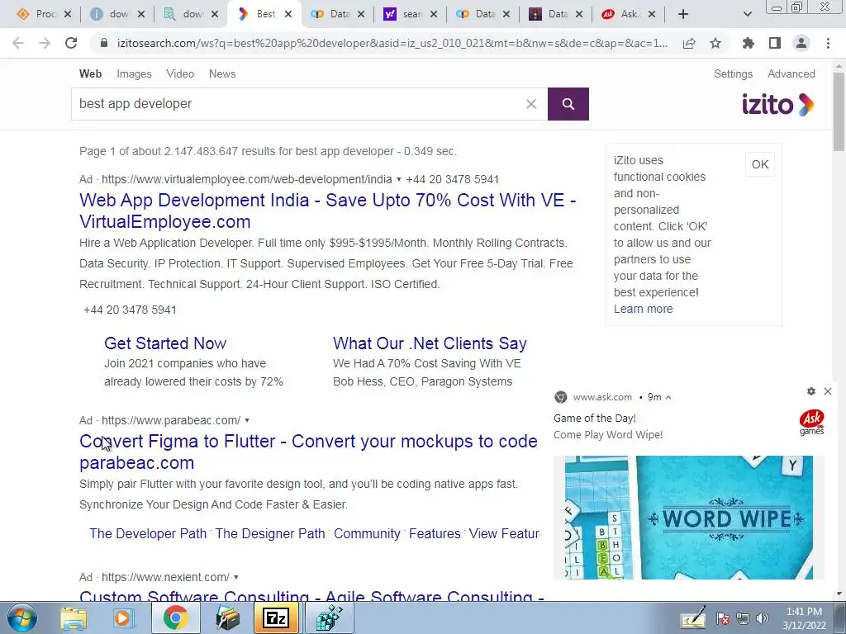The height and width of the screenshot is (634, 846).
Task: Open new tab with plus icon
Action: (x=683, y=14)
